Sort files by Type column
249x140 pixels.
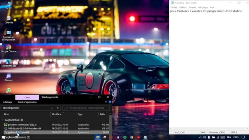coord(80,114)
